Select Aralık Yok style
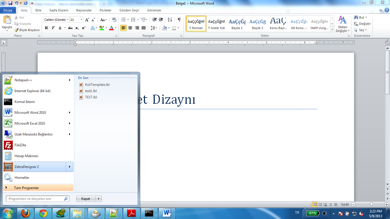Image resolution: width=390 pixels, height=219 pixels. click(x=216, y=24)
